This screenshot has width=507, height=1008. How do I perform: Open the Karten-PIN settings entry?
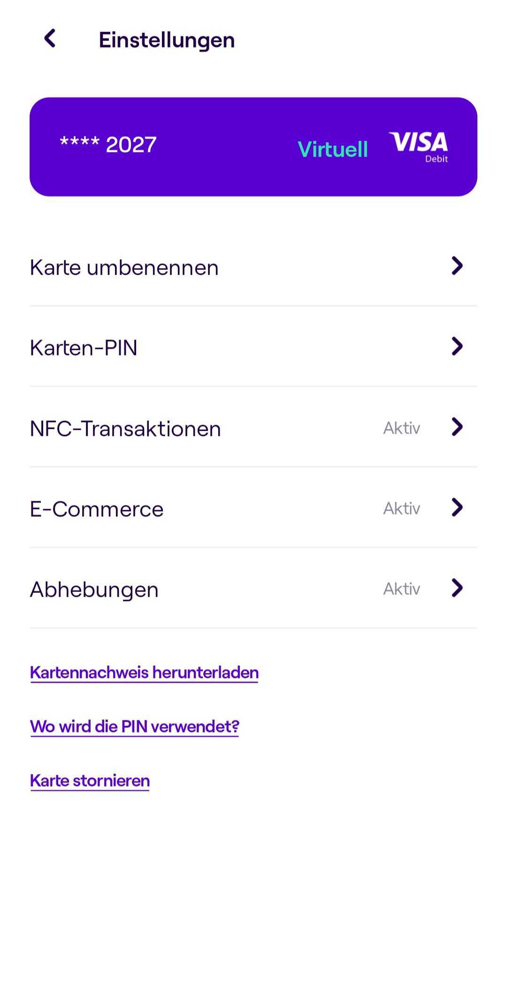tap(253, 347)
